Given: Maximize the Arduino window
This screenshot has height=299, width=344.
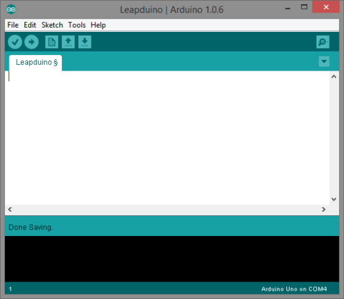Looking at the screenshot, I should coord(304,7).
